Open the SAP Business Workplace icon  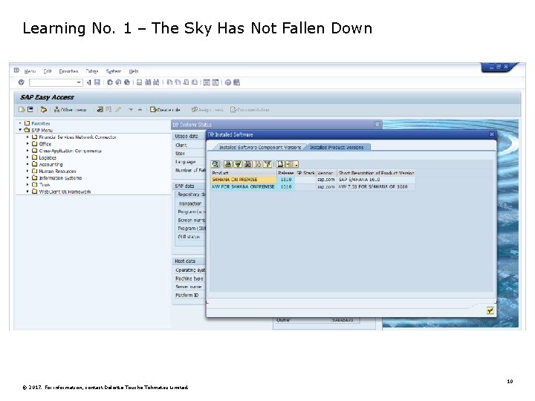coord(43,109)
